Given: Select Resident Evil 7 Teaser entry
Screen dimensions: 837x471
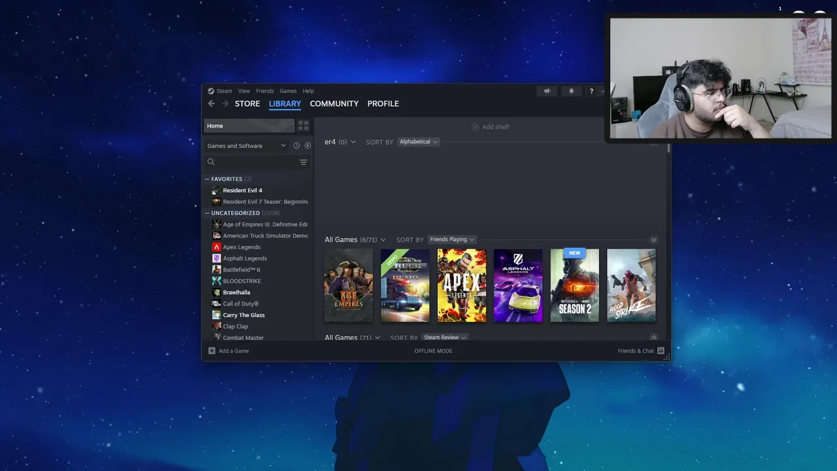Looking at the screenshot, I should (265, 201).
